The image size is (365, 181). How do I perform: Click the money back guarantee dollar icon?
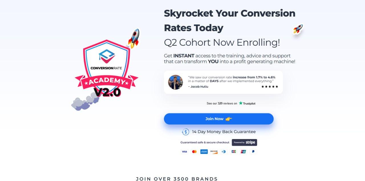pos(186,132)
